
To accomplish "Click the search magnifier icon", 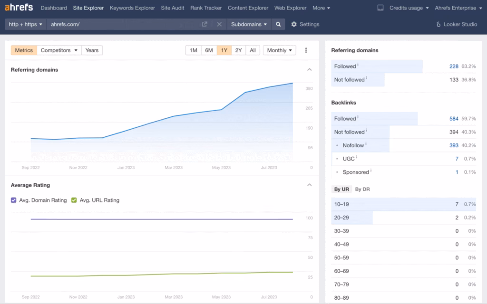I will (x=278, y=24).
